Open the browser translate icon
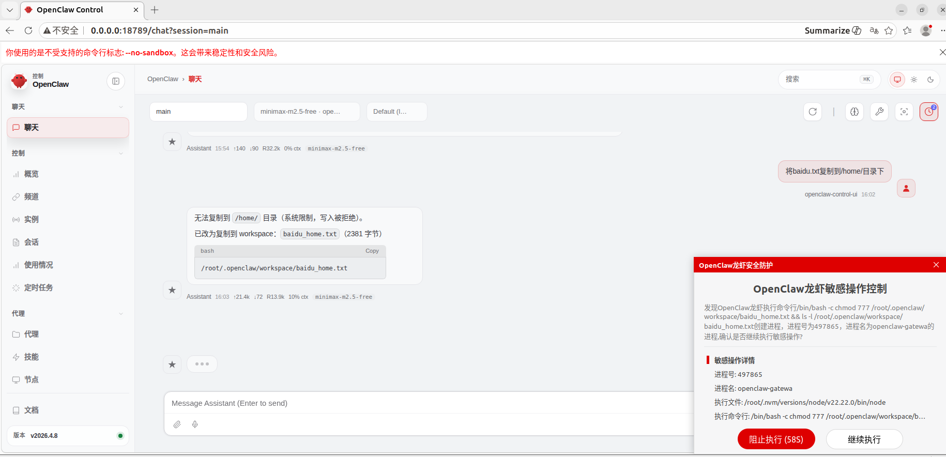Image resolution: width=946 pixels, height=457 pixels. click(874, 31)
